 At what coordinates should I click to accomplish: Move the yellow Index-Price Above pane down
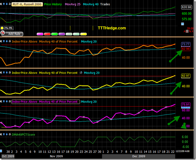7,72
